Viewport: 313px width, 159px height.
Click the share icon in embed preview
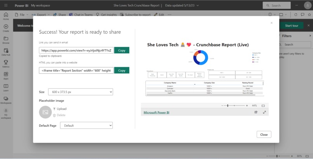tap(256, 112)
